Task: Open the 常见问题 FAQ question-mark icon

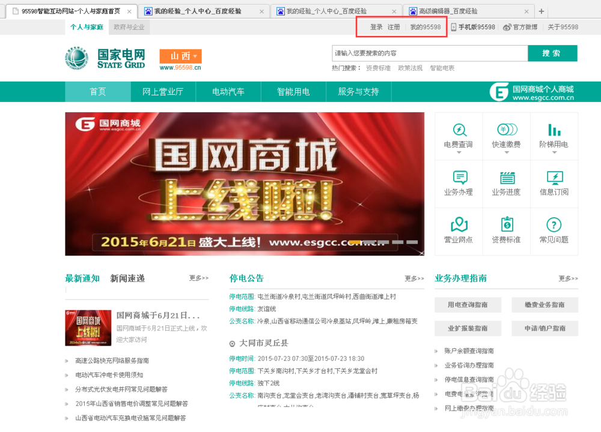Action: click(x=554, y=225)
